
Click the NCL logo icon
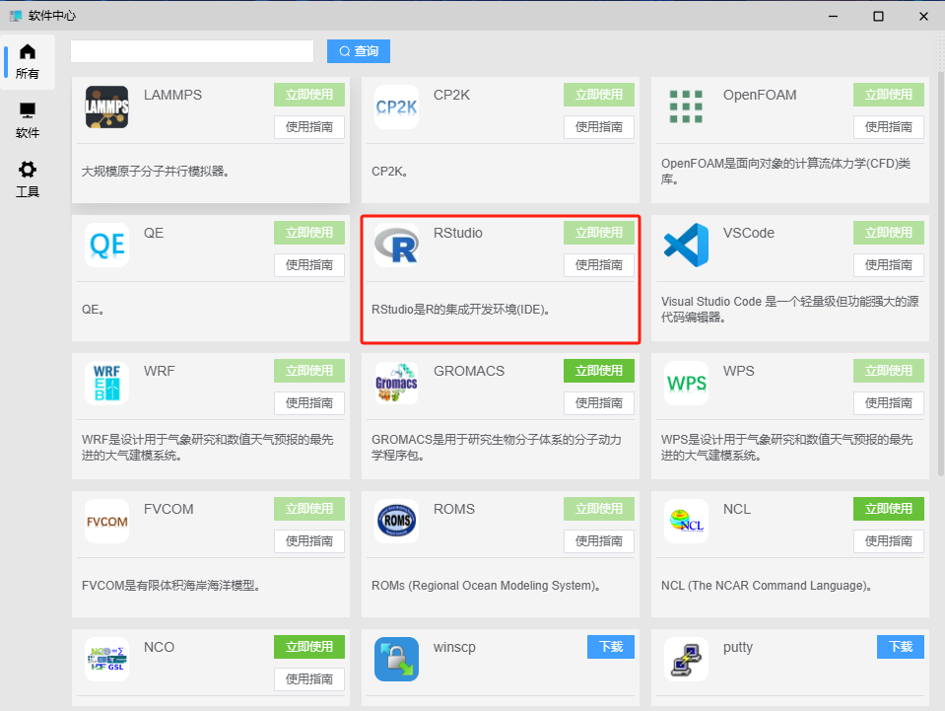(x=686, y=522)
